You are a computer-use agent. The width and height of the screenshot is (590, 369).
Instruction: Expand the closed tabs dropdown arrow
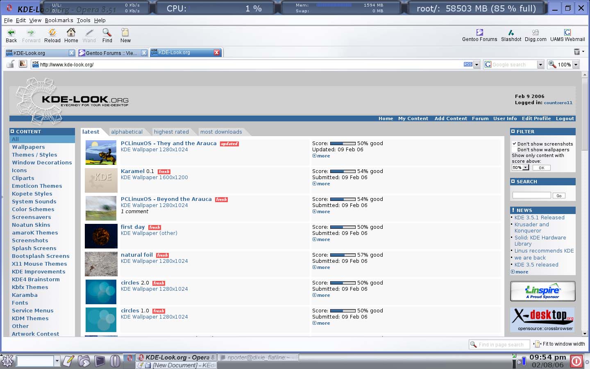point(583,52)
